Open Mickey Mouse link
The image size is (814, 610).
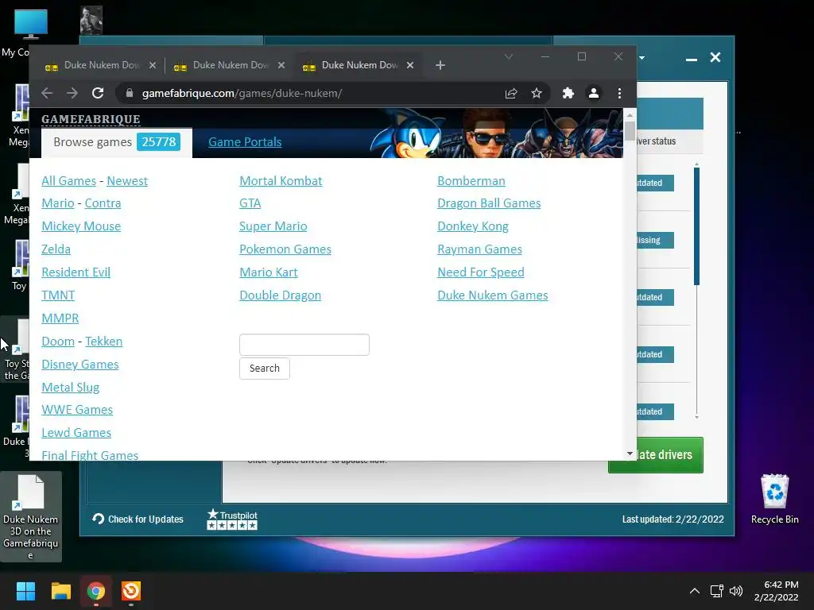[x=81, y=226]
